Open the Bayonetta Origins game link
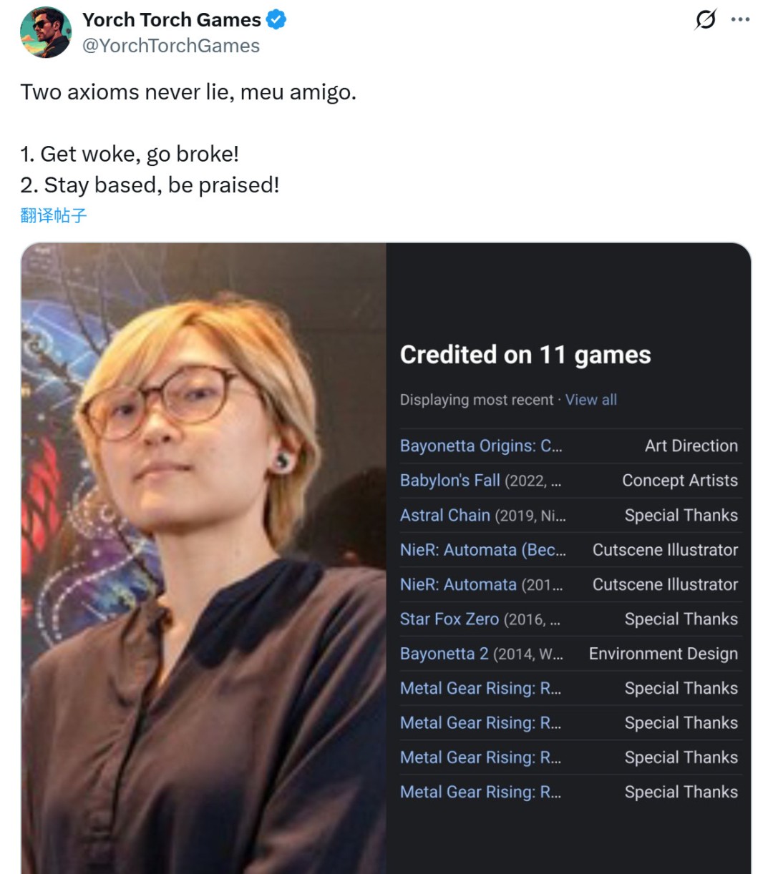Screen dimensions: 773x874 481,446
